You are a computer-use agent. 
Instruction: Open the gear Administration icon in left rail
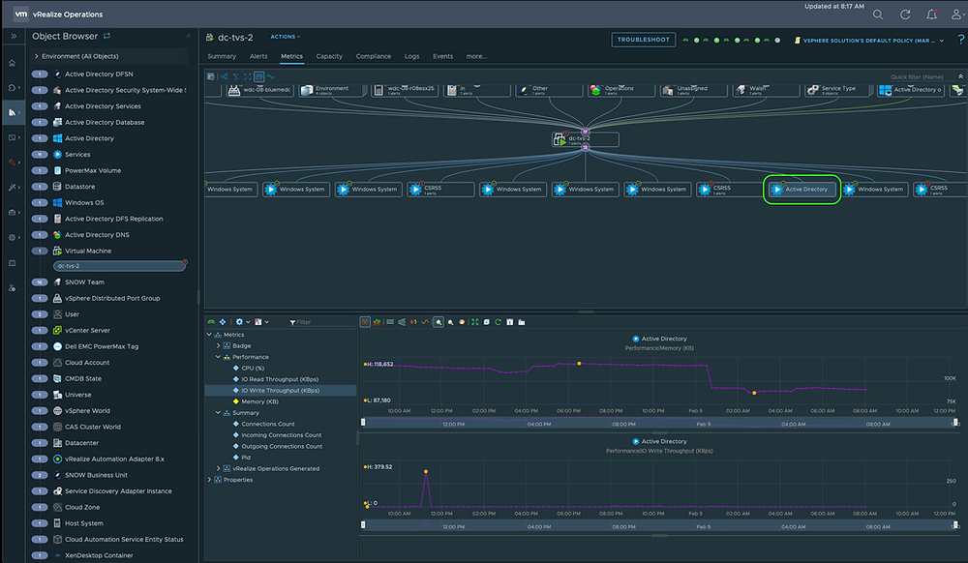tap(13, 237)
